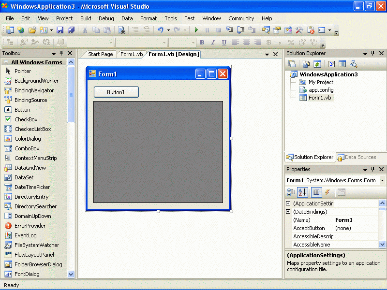Select the CheckBox control in the Toolbox
Screen dimensions: 387x290
click(x=26, y=119)
